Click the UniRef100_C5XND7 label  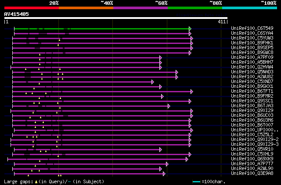coord(252,82)
